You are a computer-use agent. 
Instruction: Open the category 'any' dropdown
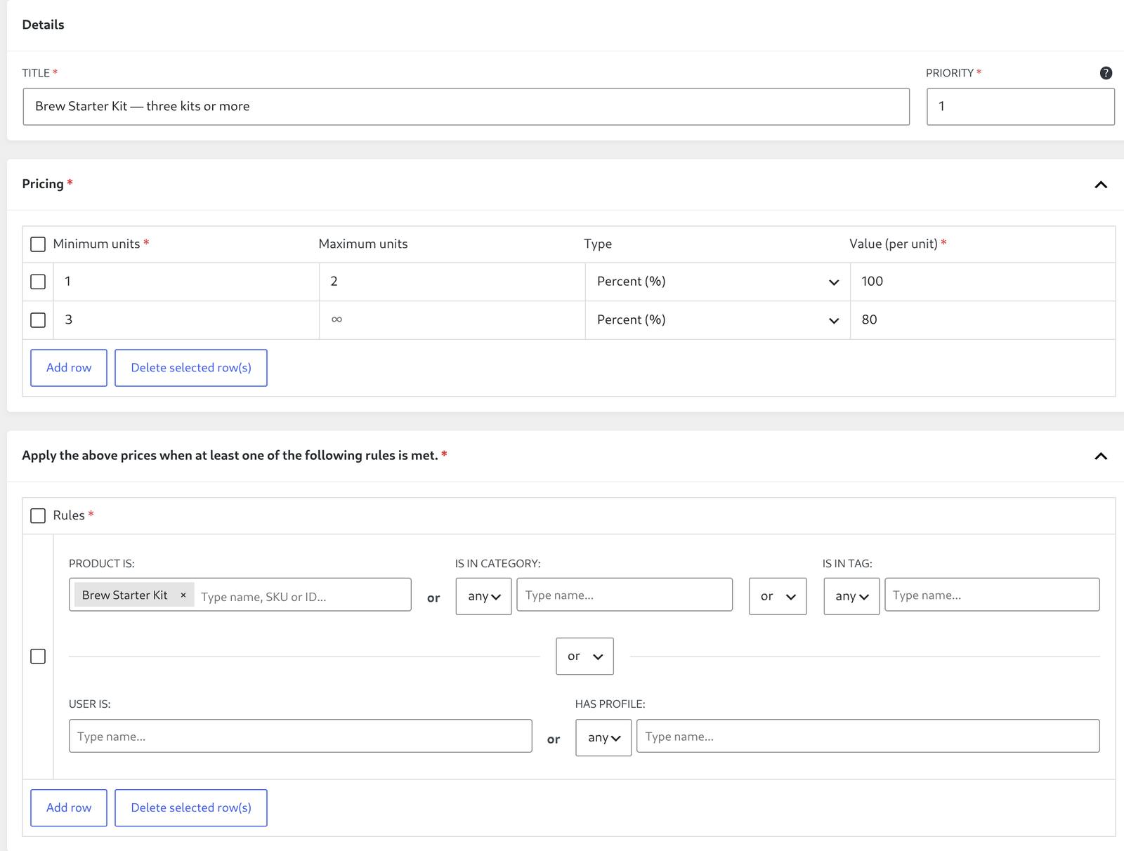pos(483,596)
